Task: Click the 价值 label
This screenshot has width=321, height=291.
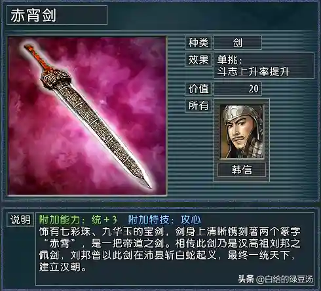Action: 198,88
